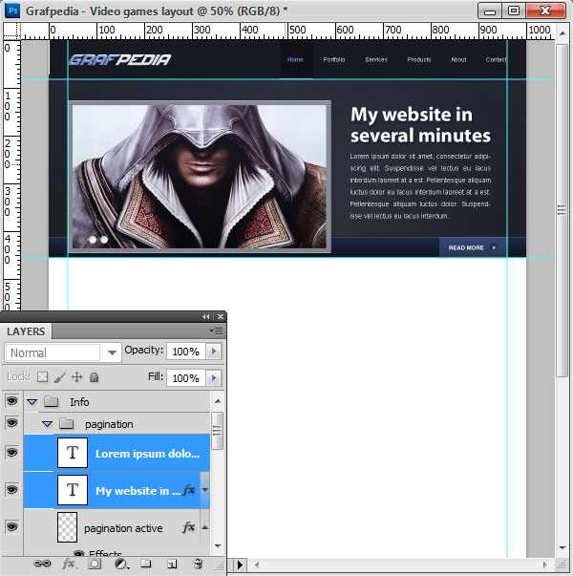573x576 pixels.
Task: Click the pagination active layer thumbnail
Action: click(67, 527)
